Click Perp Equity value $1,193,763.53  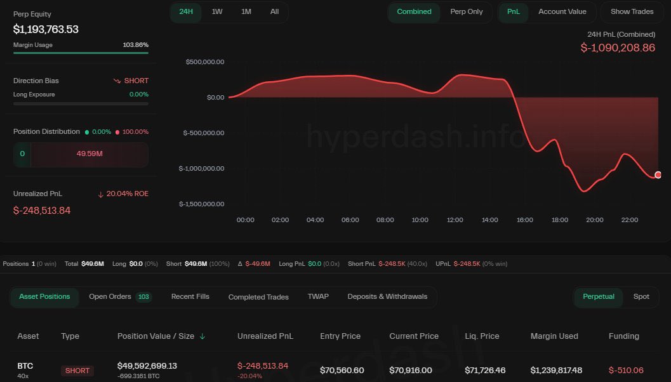point(46,29)
